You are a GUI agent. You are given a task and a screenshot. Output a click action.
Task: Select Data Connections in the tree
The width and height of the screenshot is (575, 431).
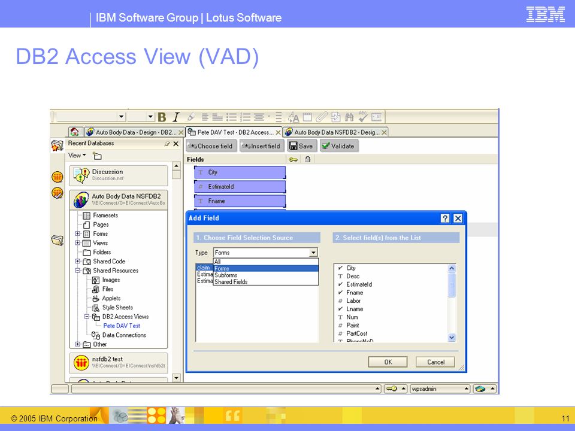[x=124, y=335]
